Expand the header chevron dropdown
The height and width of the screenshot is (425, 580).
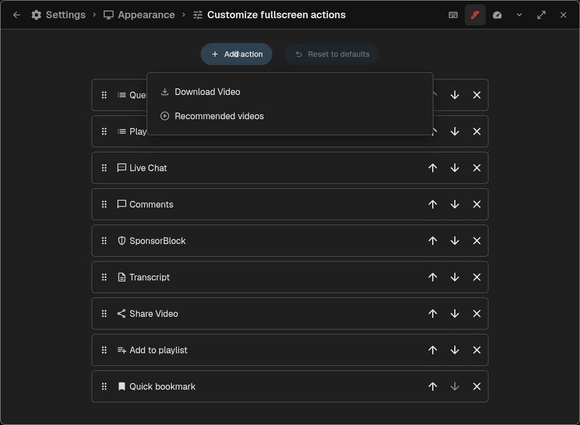(519, 15)
